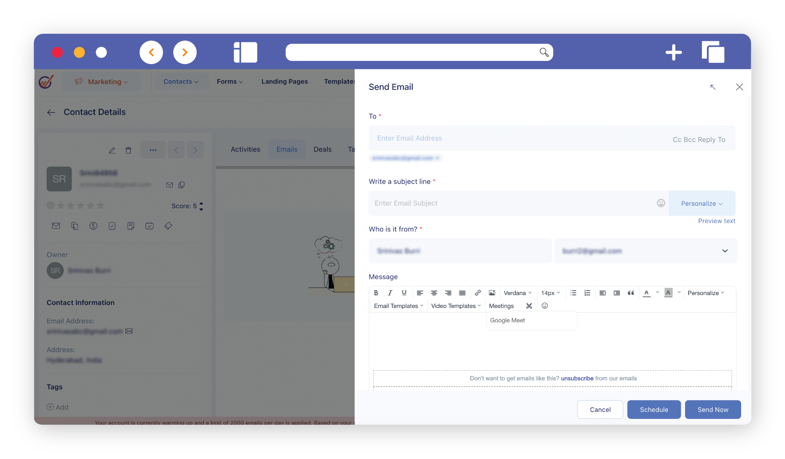Click the Send Now button

click(x=713, y=410)
